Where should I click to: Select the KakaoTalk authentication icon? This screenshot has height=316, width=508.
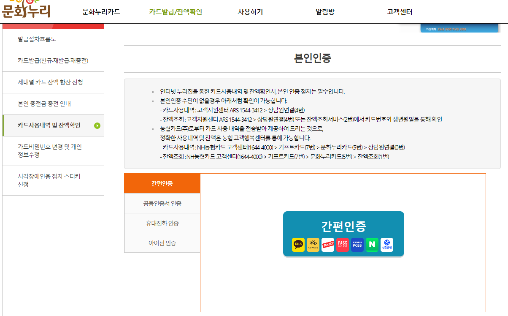click(x=298, y=244)
